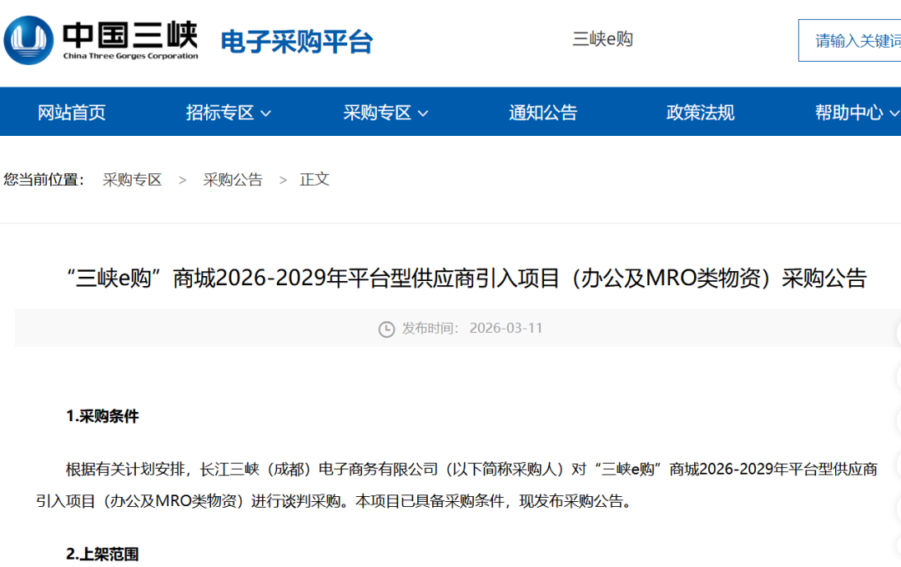This screenshot has height=567, width=901.
Task: Select the 网站首页 menu item
Action: tap(71, 112)
